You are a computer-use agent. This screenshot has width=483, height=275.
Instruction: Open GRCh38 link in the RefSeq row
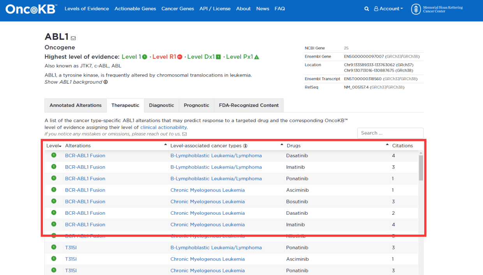click(395, 87)
